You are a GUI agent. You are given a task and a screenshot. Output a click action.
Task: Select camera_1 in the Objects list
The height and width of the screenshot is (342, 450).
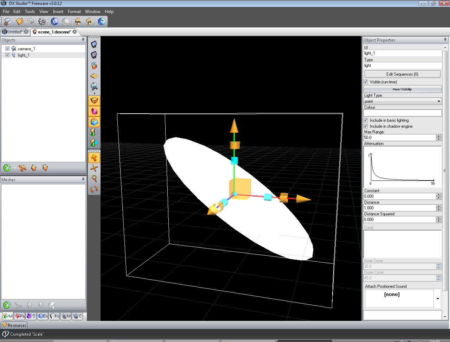pyautogui.click(x=26, y=49)
